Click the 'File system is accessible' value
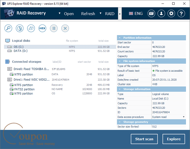The image size is (190, 149). [169, 71]
